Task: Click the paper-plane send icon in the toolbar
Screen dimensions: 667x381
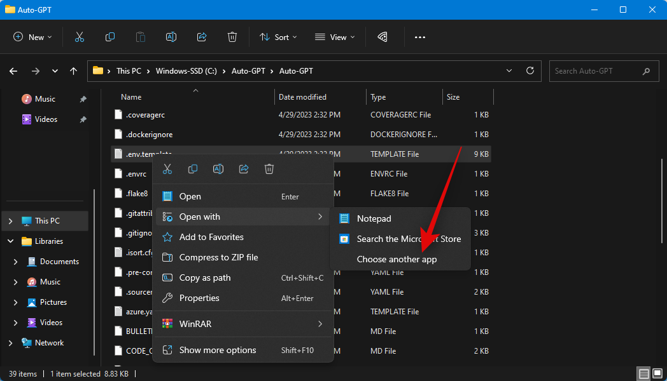Action: pos(383,37)
